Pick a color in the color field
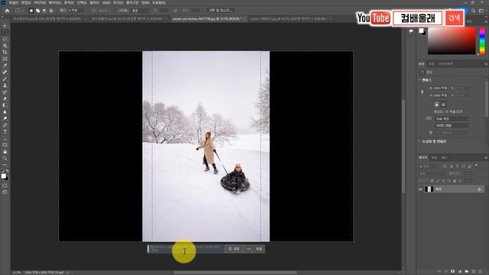 (452, 41)
